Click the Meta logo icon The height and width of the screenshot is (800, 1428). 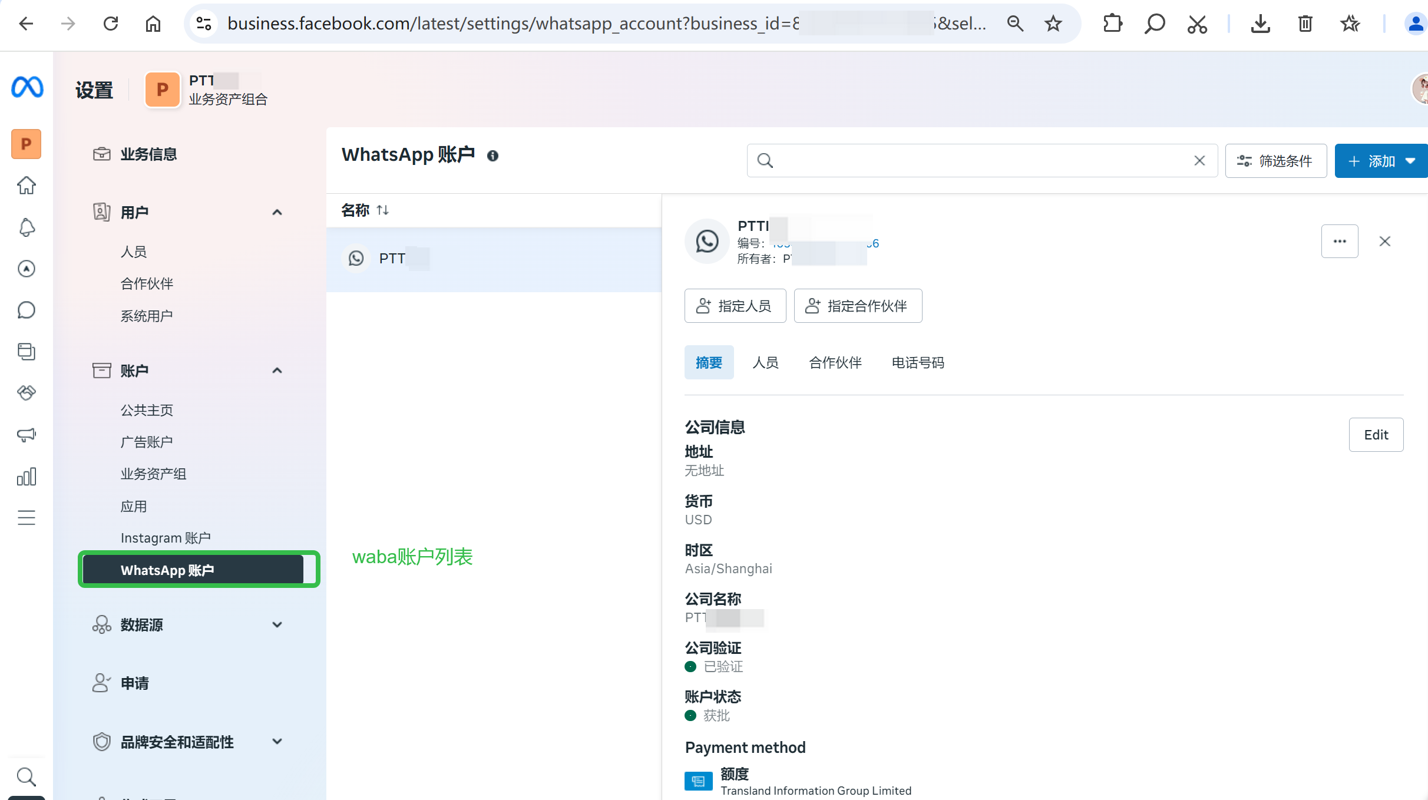pos(27,87)
